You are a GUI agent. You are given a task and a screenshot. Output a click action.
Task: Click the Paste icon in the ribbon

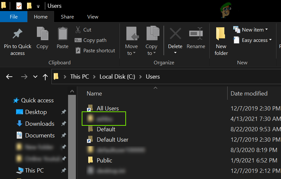point(63,34)
